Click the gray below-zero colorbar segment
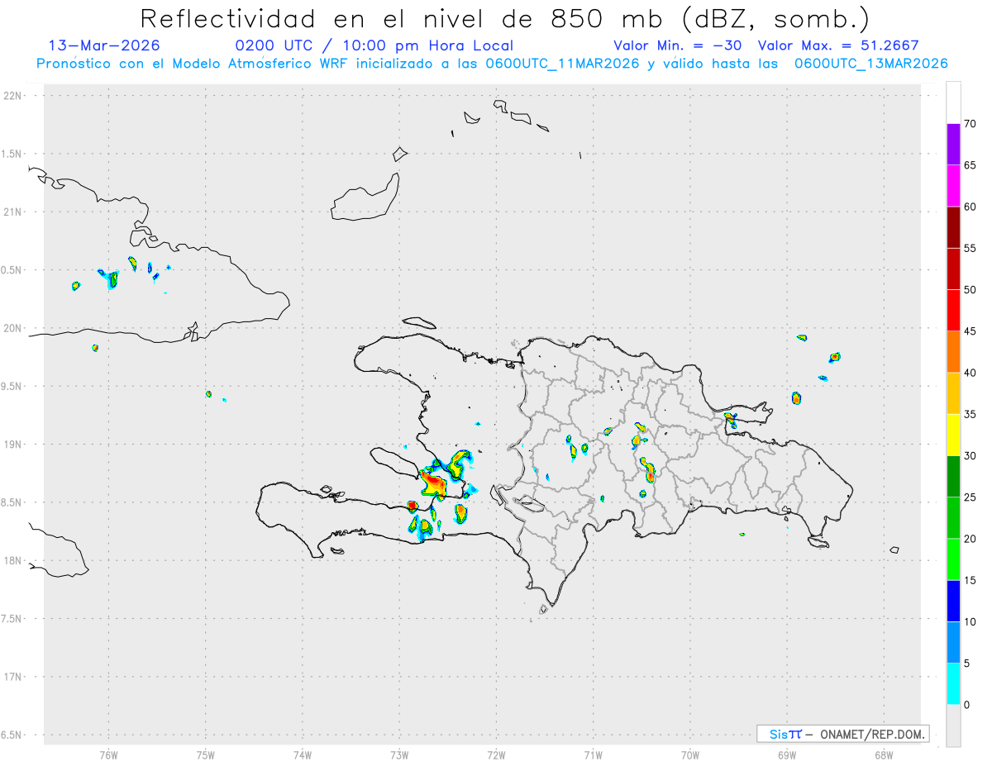The width and height of the screenshot is (992, 766). coord(953,726)
